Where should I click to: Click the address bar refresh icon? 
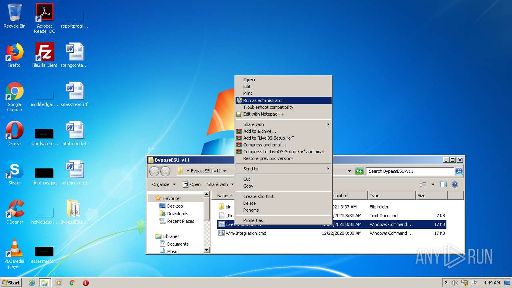click(359, 171)
